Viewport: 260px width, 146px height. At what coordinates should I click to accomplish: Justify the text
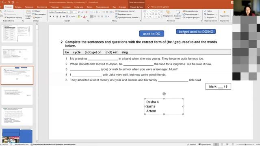102,17
